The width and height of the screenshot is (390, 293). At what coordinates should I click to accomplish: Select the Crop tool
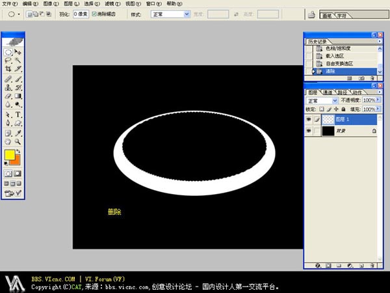(x=8, y=68)
